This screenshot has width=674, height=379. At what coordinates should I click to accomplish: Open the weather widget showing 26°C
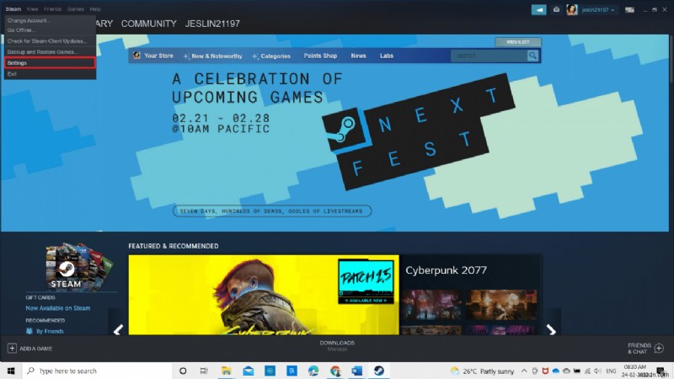click(x=482, y=371)
